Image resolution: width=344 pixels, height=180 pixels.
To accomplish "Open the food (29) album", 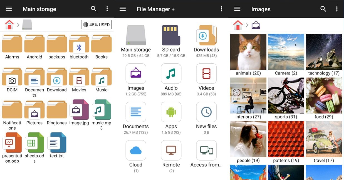I will coord(324,98).
